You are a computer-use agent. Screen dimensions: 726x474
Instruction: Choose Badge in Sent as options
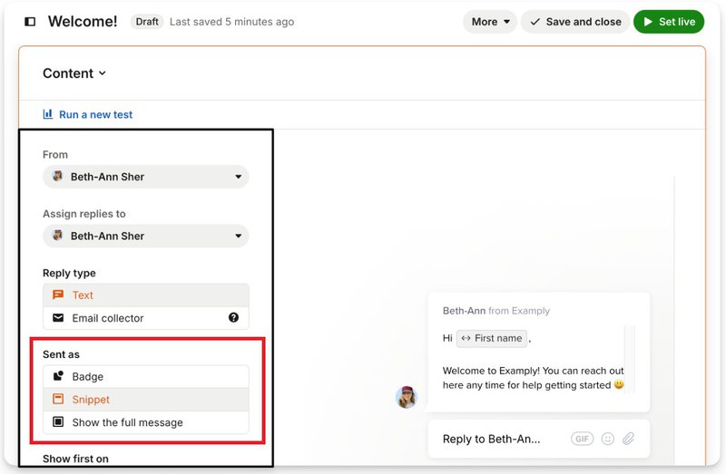146,376
